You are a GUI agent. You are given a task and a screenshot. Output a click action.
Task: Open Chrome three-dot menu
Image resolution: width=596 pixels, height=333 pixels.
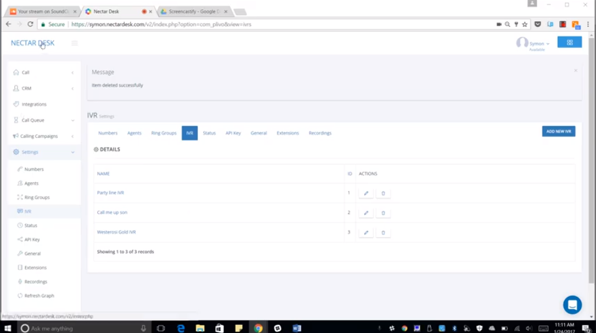(588, 24)
